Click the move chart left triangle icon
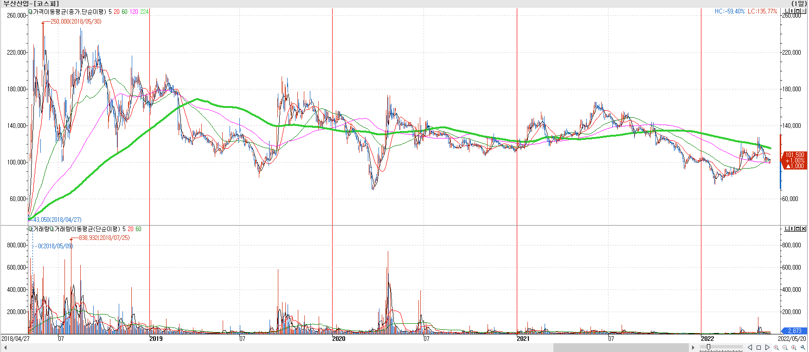Screen dimensions: 809x352 point(750,347)
